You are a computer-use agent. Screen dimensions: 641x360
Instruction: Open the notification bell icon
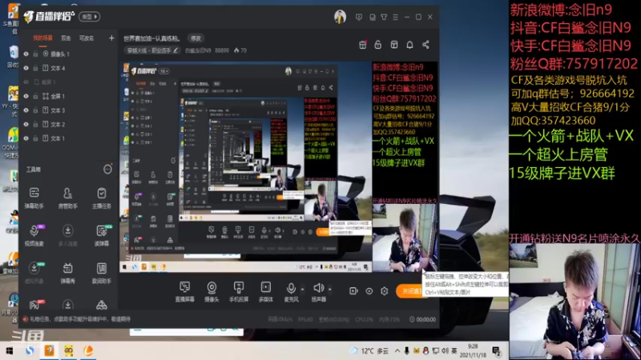(x=409, y=45)
